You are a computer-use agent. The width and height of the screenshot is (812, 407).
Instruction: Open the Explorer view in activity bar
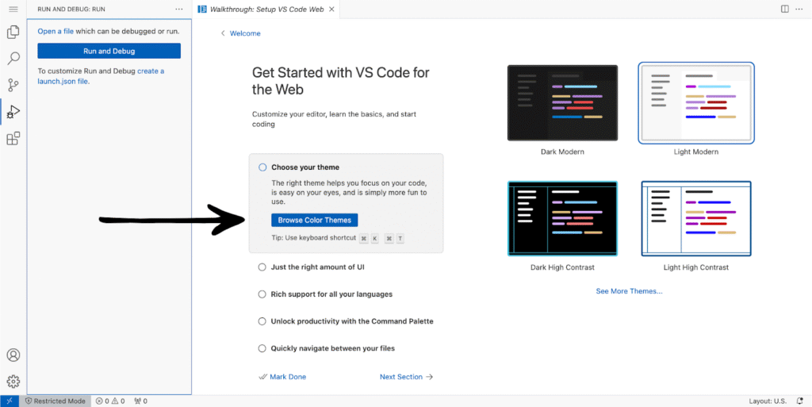click(x=13, y=33)
